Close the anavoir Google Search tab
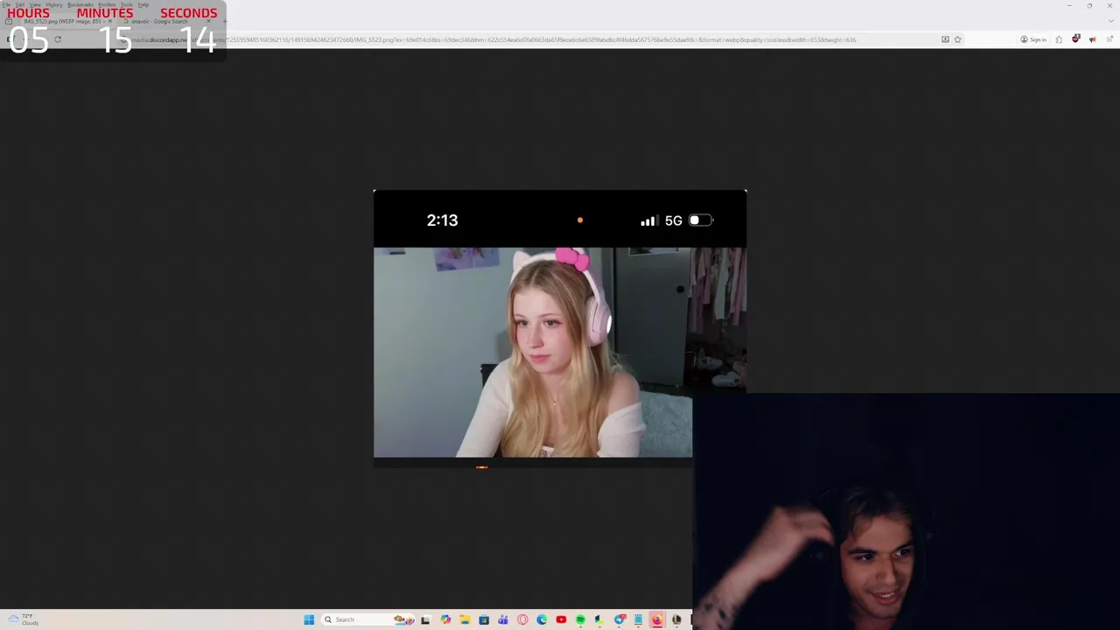This screenshot has width=1120, height=630. tap(208, 21)
